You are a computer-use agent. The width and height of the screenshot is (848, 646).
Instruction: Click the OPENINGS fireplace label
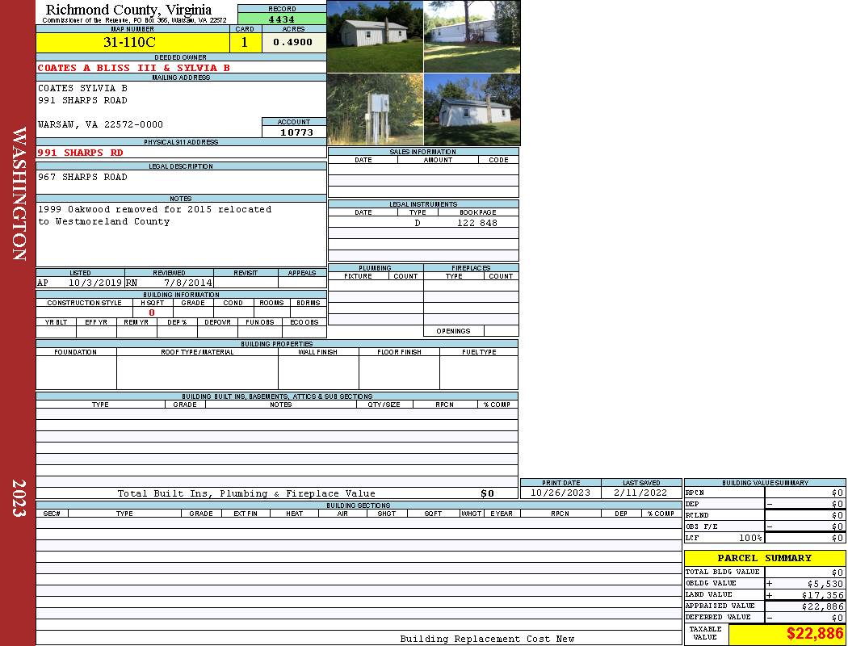coord(453,331)
